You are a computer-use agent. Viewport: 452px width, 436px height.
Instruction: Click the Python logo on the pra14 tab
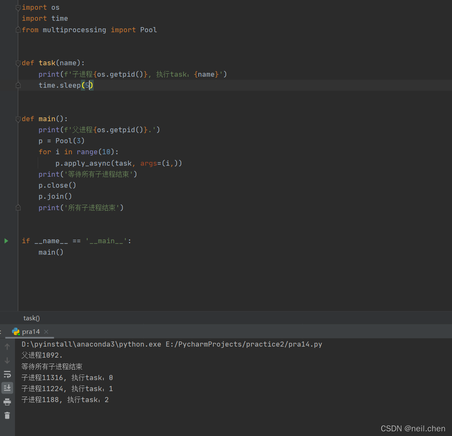point(16,332)
